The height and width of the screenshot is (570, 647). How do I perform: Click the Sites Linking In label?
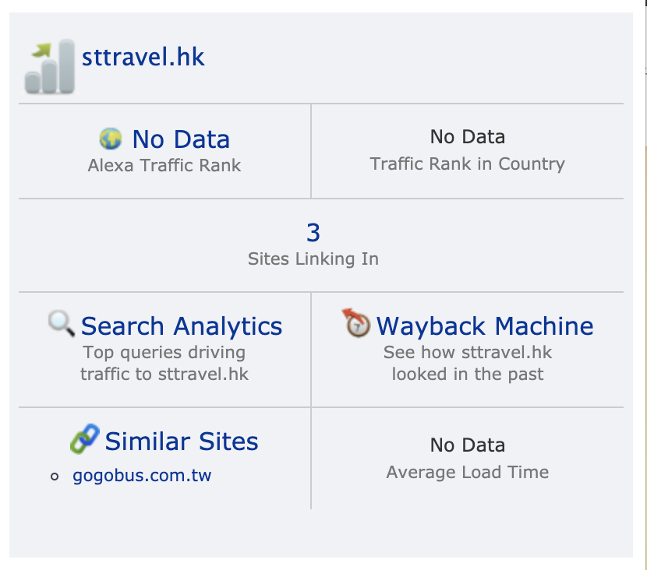[x=313, y=259]
